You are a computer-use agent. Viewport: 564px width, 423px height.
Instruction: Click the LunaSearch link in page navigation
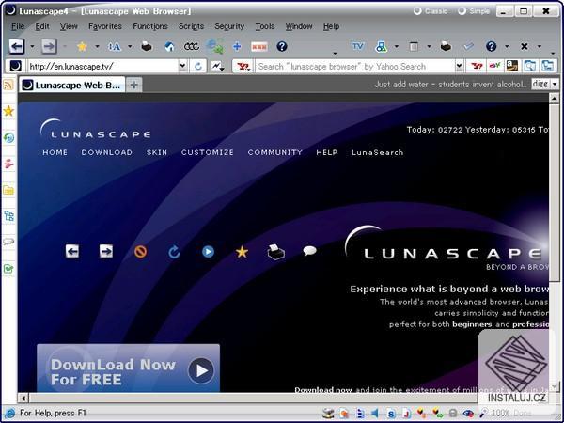[x=377, y=152]
